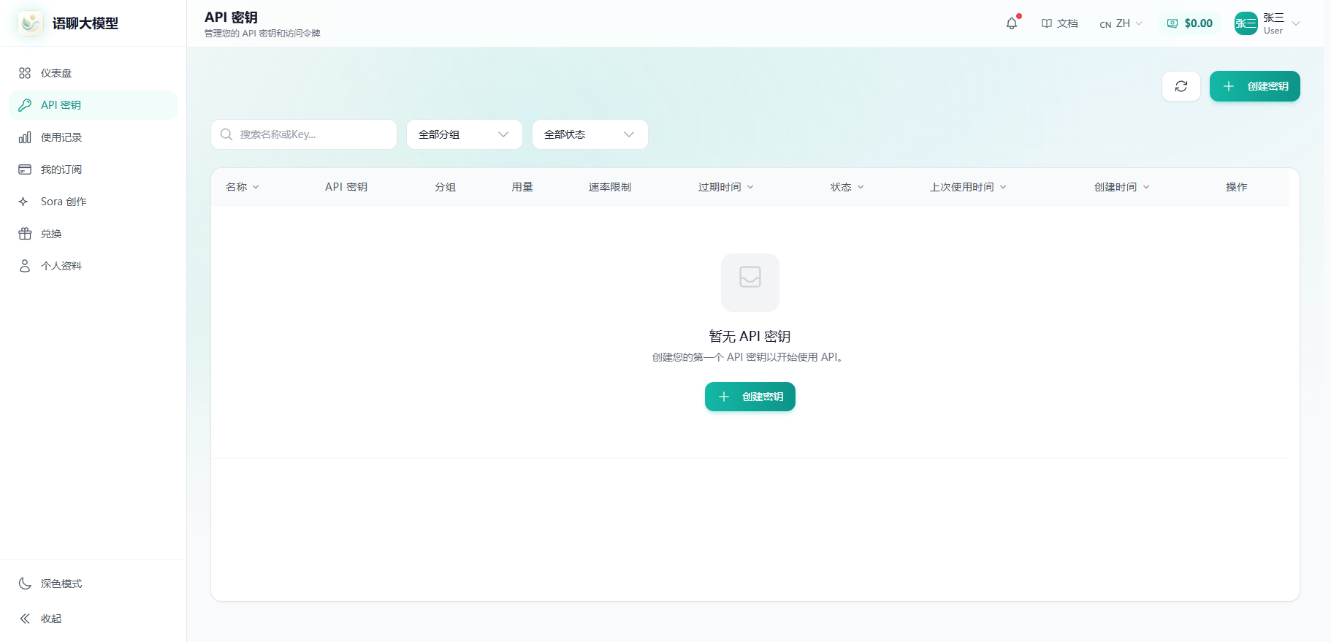Sort by 名称 column
Image resolution: width=1331 pixels, height=642 pixels.
click(x=243, y=187)
